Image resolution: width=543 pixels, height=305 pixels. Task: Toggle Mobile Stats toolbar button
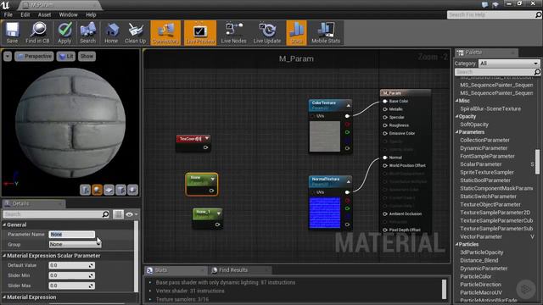pos(326,33)
